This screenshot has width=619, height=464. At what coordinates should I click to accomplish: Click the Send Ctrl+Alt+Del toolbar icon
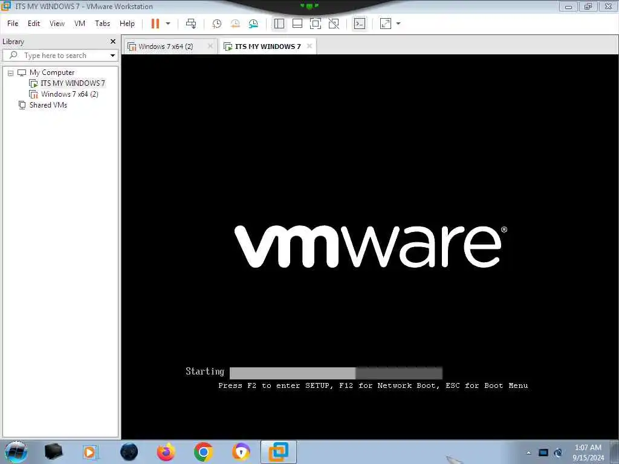click(x=191, y=24)
